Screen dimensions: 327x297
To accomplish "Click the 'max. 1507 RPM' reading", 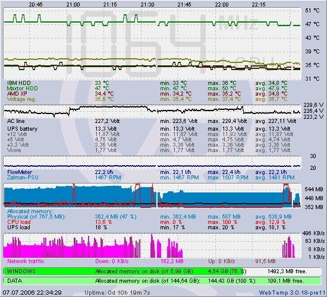I will point(228,178).
